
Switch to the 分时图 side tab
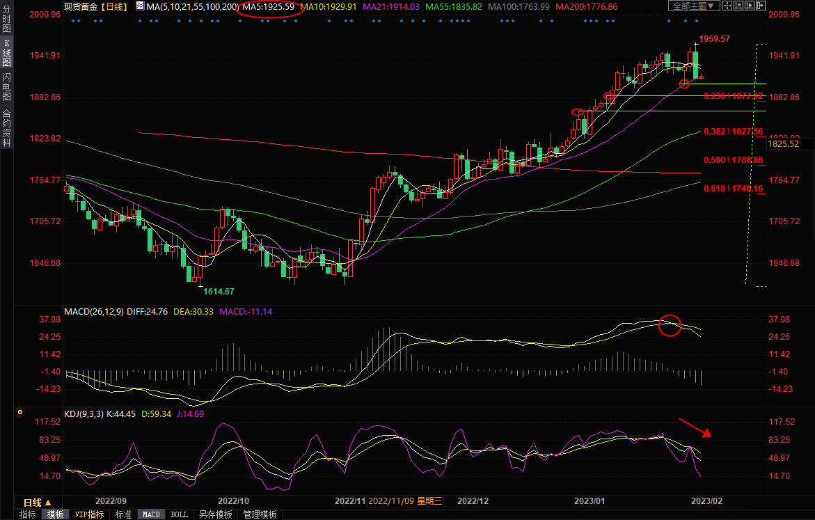pyautogui.click(x=6, y=19)
